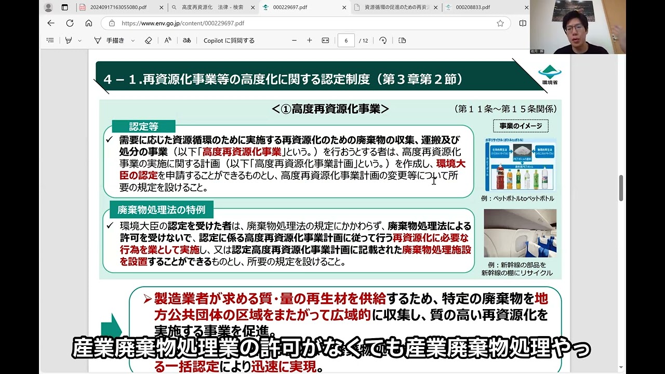The height and width of the screenshot is (374, 665).
Task: Click the 環境省 logo
Action: [x=550, y=75]
